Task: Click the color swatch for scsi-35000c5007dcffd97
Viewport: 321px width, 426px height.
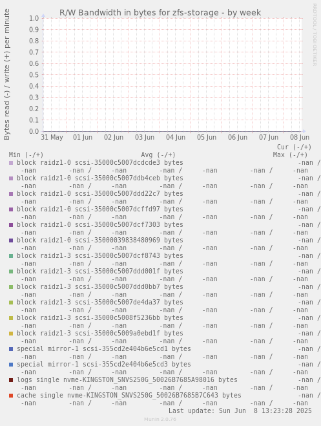Action: point(11,209)
